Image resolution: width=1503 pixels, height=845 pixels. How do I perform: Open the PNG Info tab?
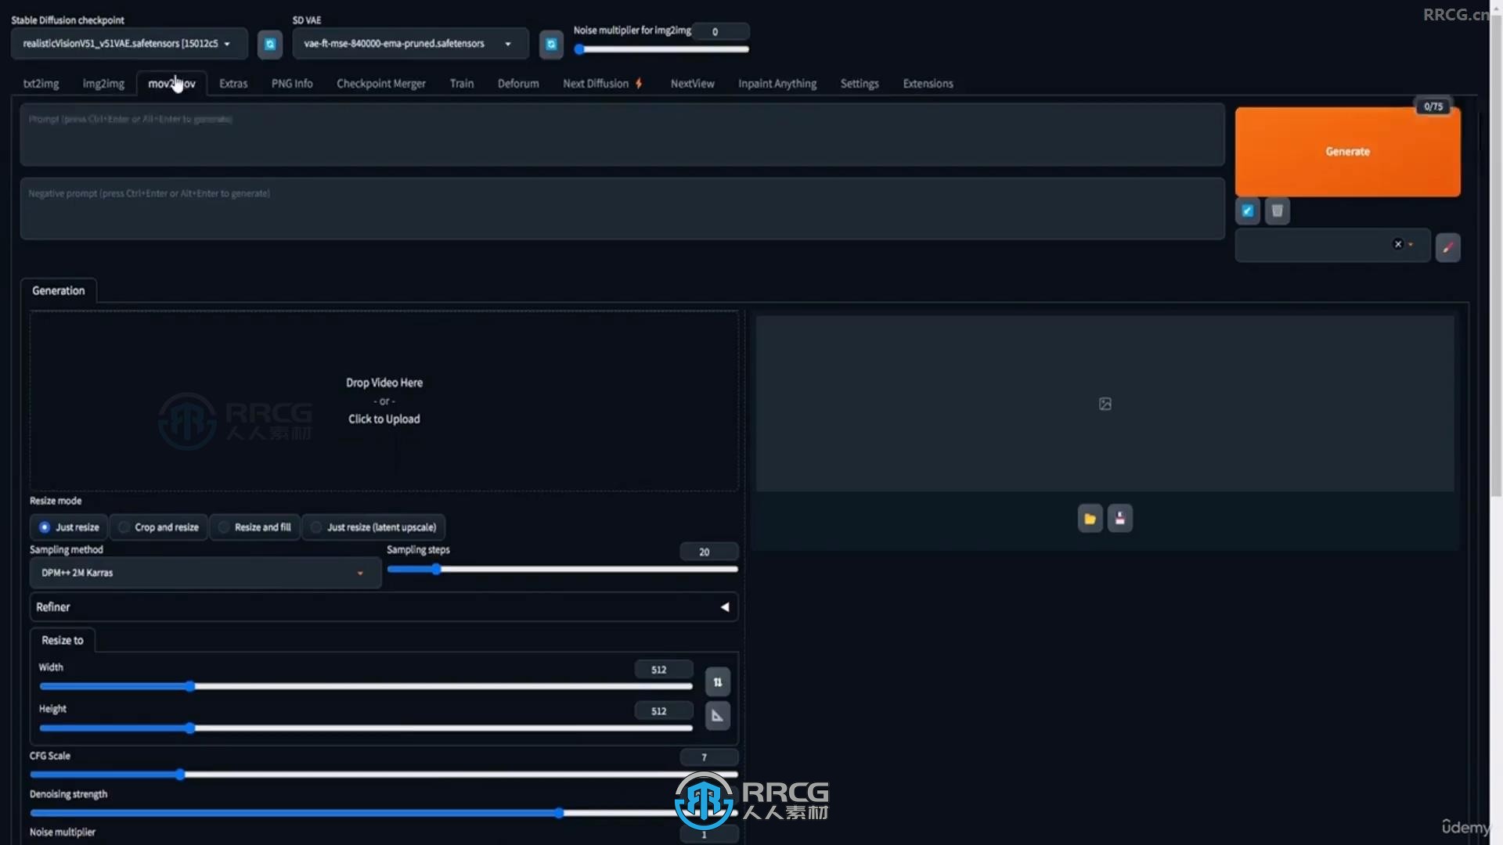click(292, 84)
